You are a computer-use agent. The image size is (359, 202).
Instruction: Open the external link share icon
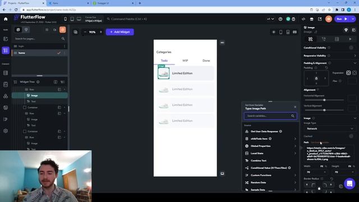coord(320,19)
